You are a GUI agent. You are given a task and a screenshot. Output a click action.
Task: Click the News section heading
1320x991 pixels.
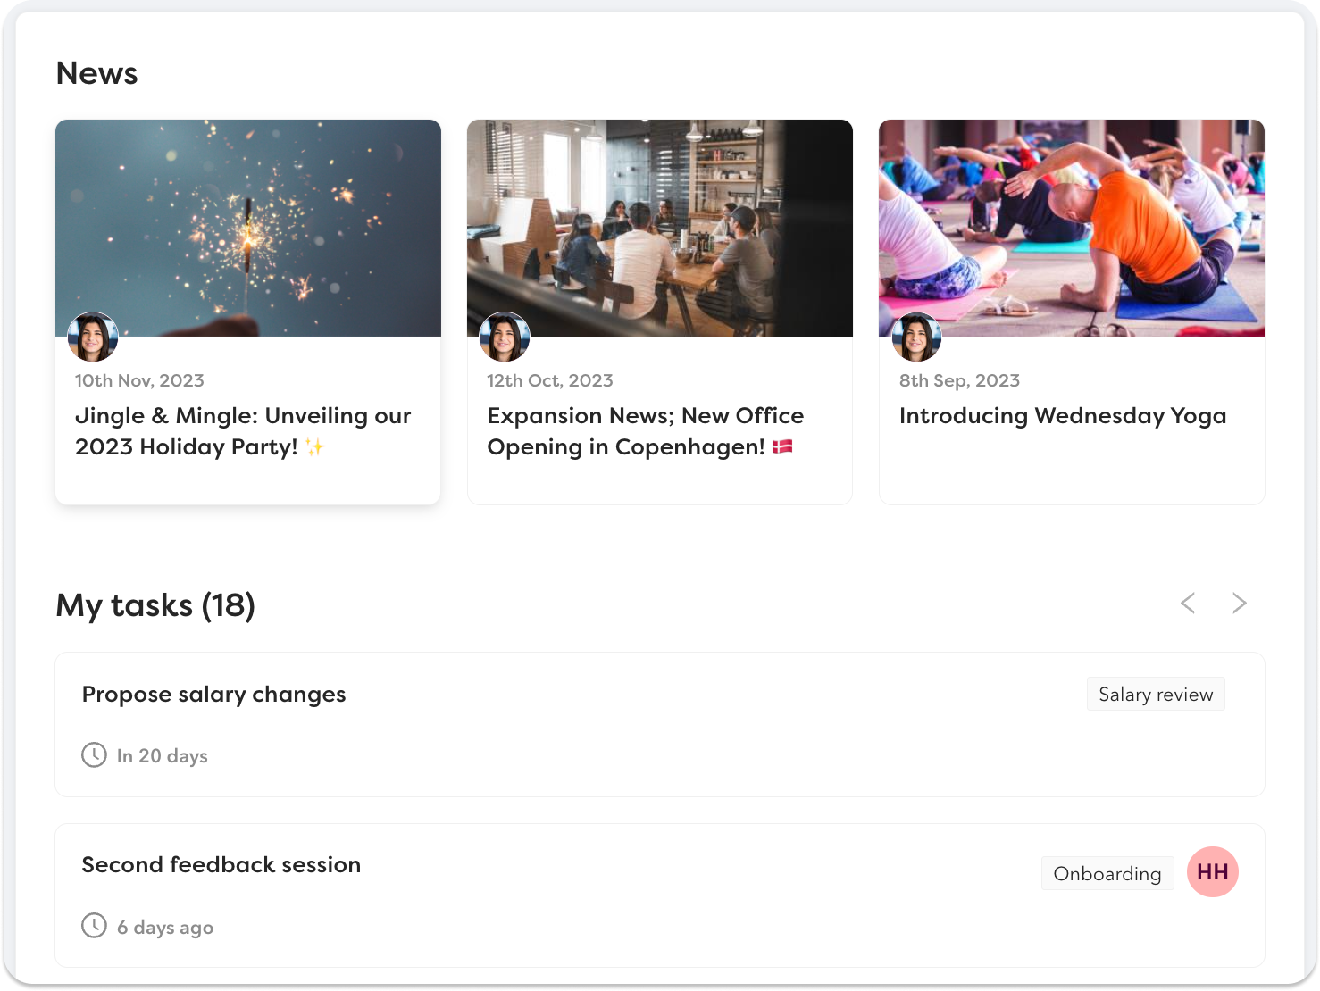96,73
